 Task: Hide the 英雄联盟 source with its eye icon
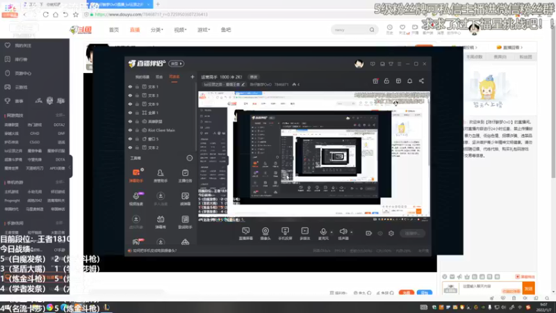tap(130, 121)
